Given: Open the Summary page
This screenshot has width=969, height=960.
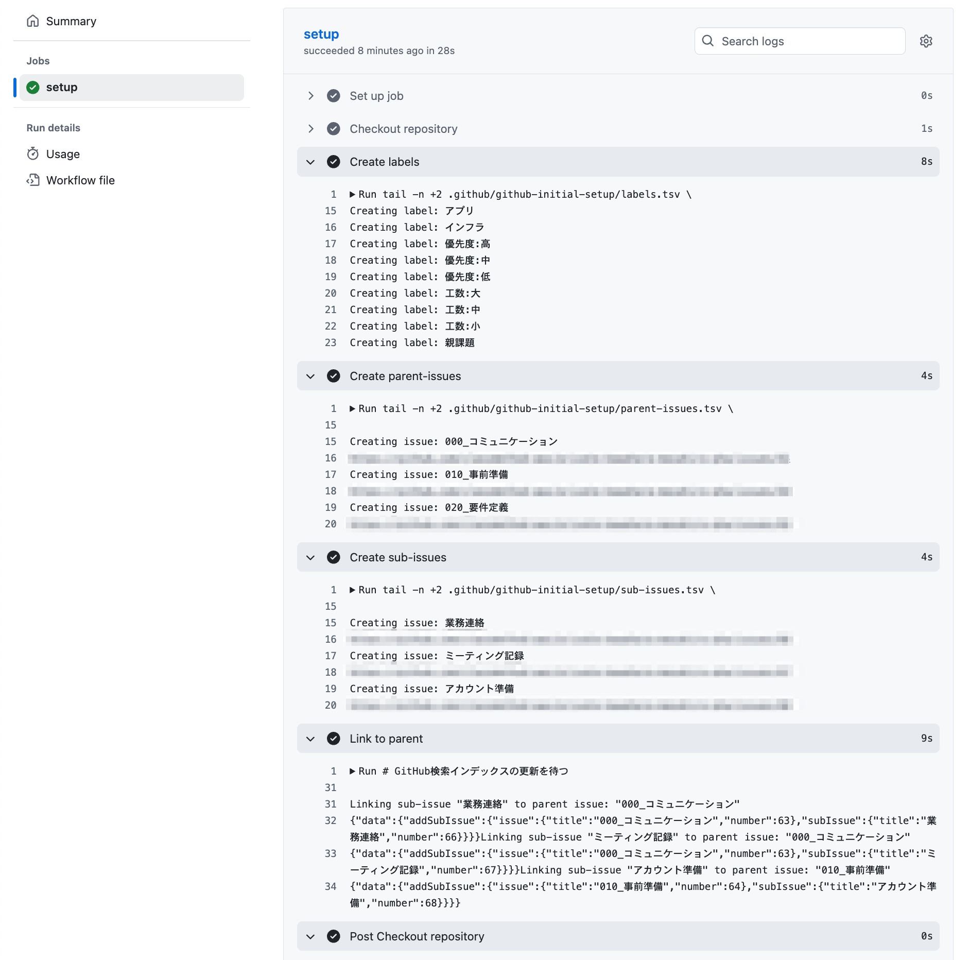Looking at the screenshot, I should 71,21.
